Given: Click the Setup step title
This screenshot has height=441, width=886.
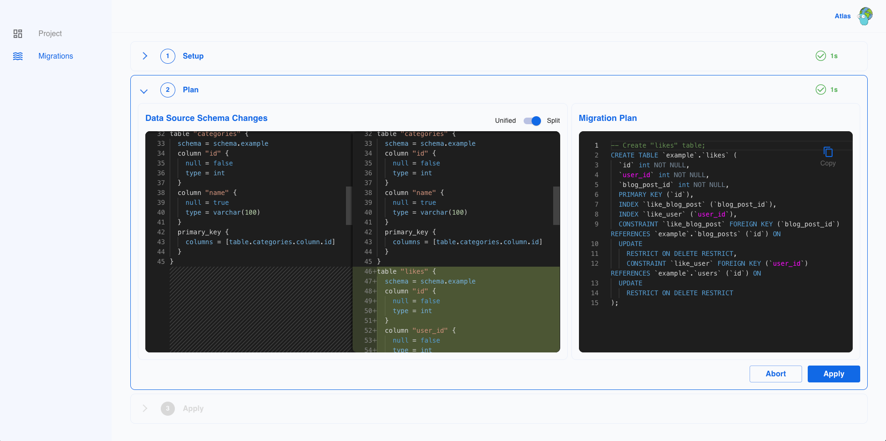Looking at the screenshot, I should [x=193, y=56].
